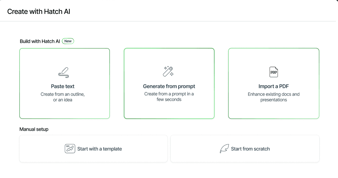Click the green New badge
Viewport: 338px width, 178px height.
pos(68,41)
